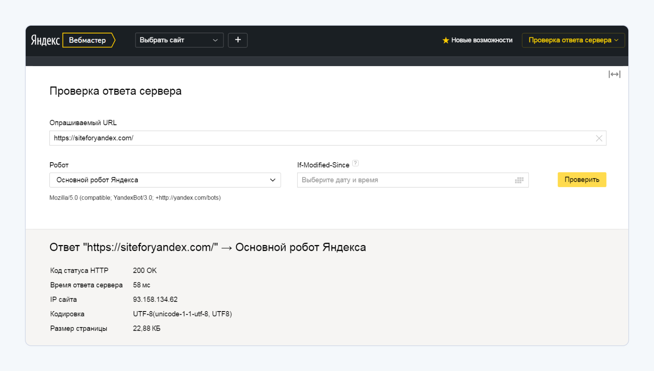Click the Код статуса HTTP label
This screenshot has height=371, width=654.
(x=79, y=270)
